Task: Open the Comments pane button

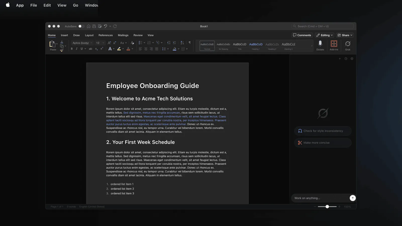Action: point(302,35)
